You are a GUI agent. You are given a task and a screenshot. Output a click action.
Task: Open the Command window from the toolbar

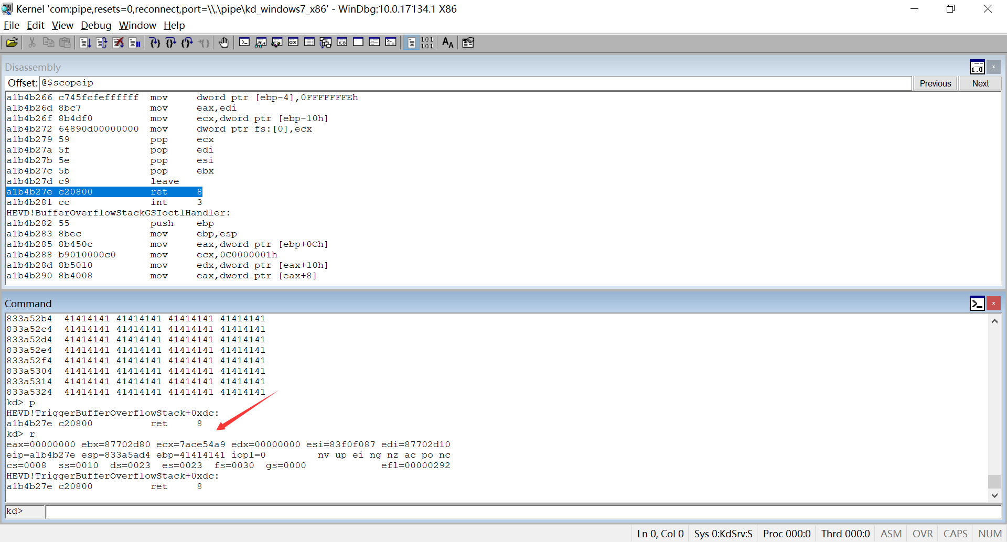click(x=244, y=42)
